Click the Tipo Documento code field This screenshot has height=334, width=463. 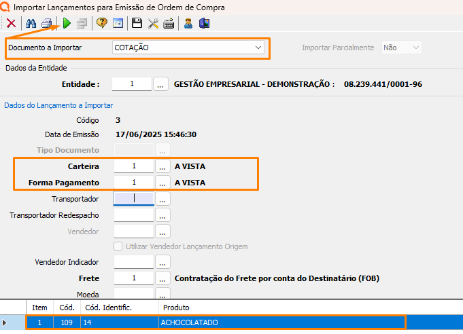(134, 150)
